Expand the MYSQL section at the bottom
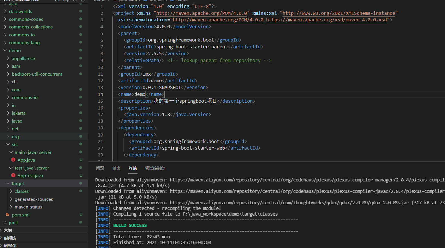This screenshot has height=248, width=445. 11,245
